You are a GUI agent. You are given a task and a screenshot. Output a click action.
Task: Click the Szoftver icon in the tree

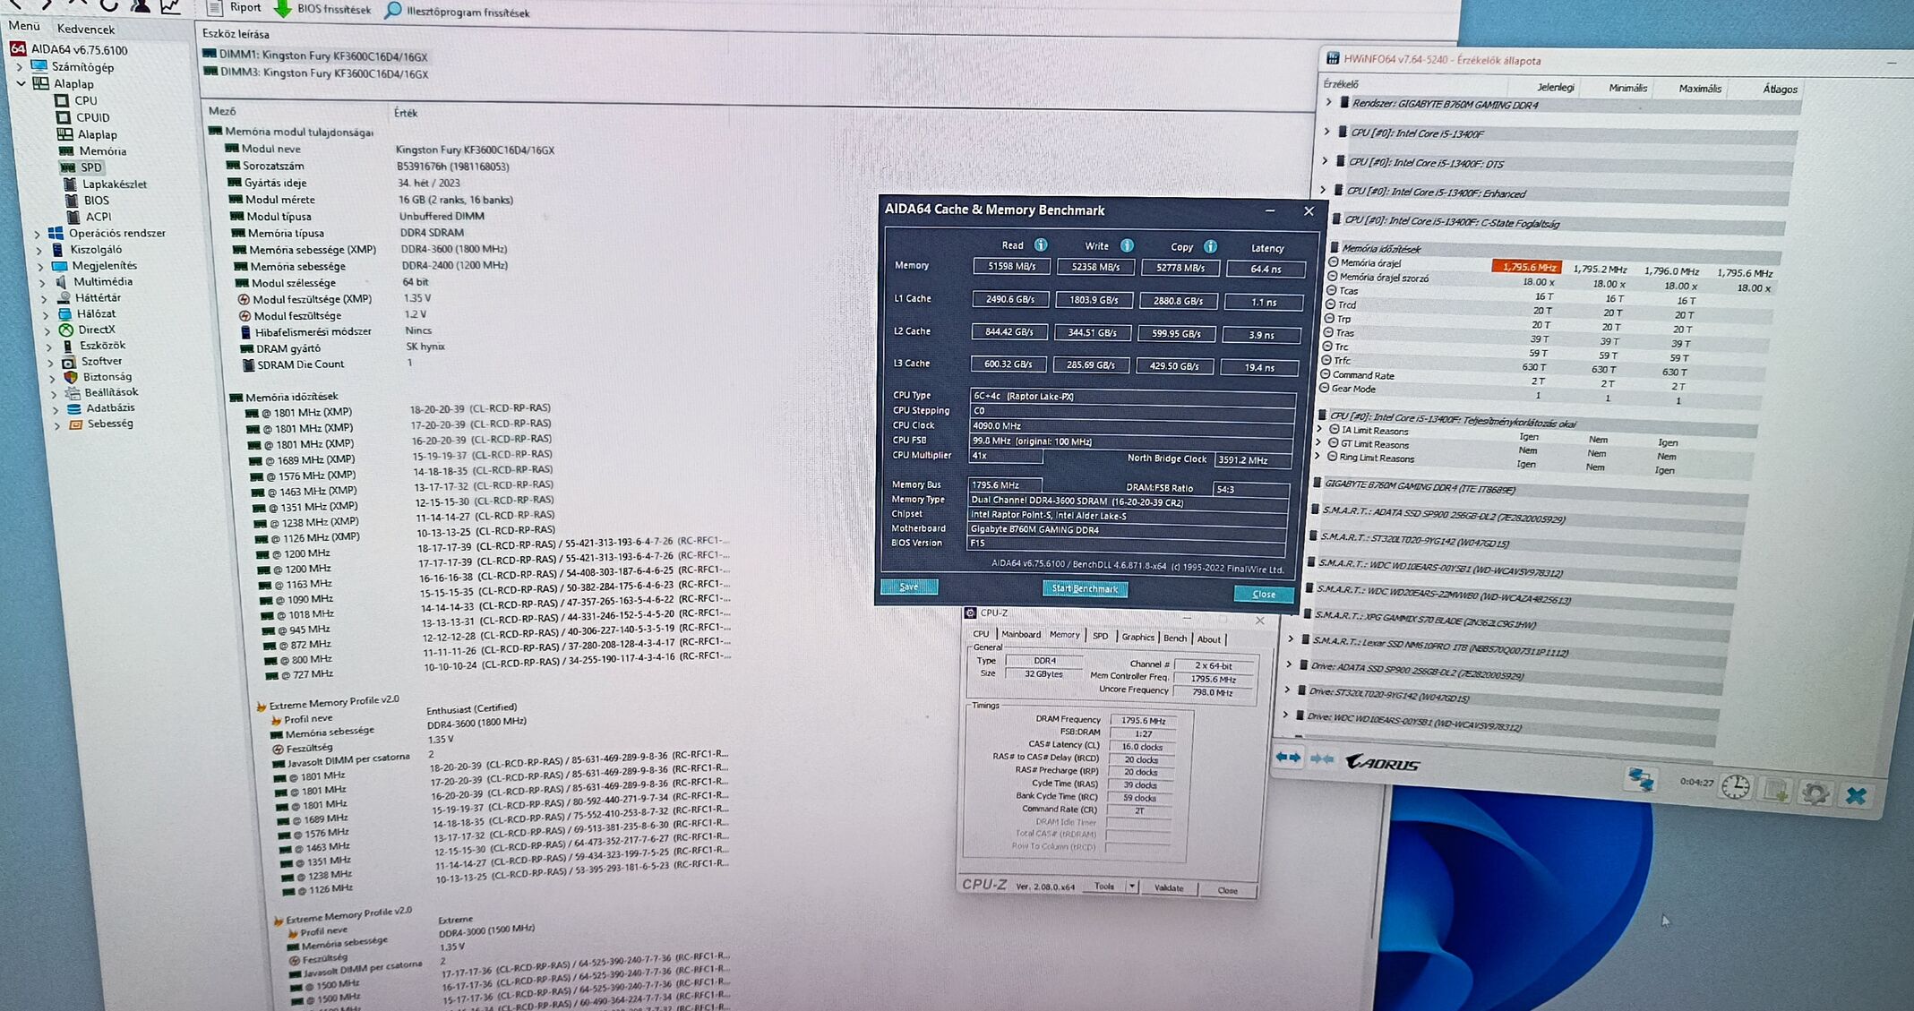click(x=69, y=362)
